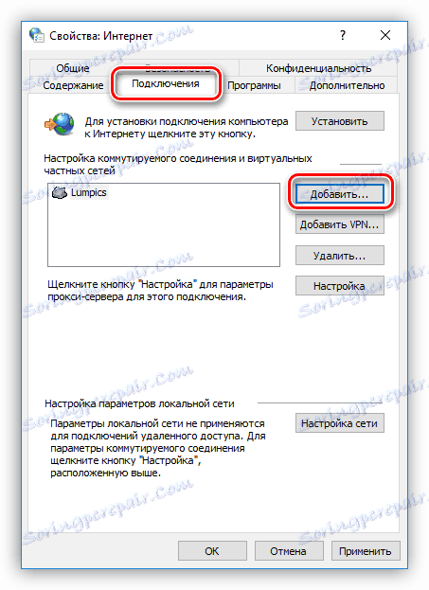Confirm with the OK button

point(212,551)
